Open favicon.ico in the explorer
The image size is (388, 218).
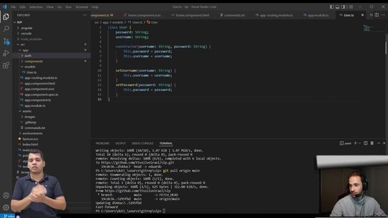[x=52, y=139]
